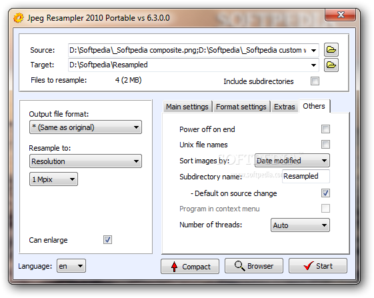Open the Output file format dropdown

click(x=85, y=127)
